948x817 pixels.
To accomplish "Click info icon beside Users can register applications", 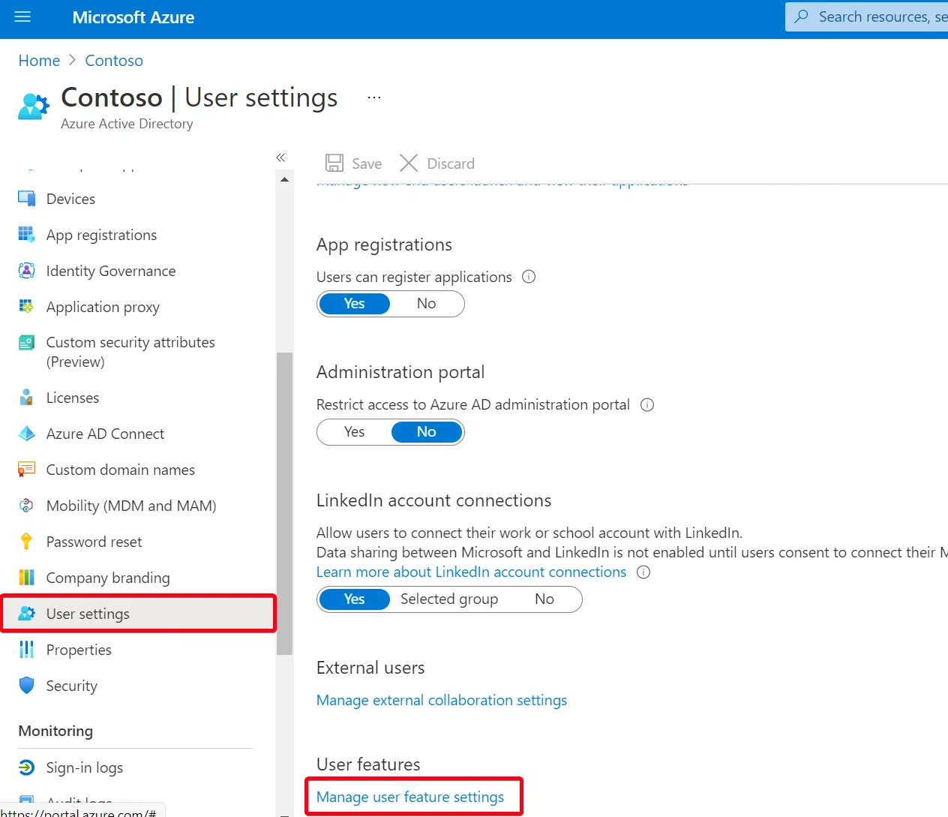I will tap(529, 276).
